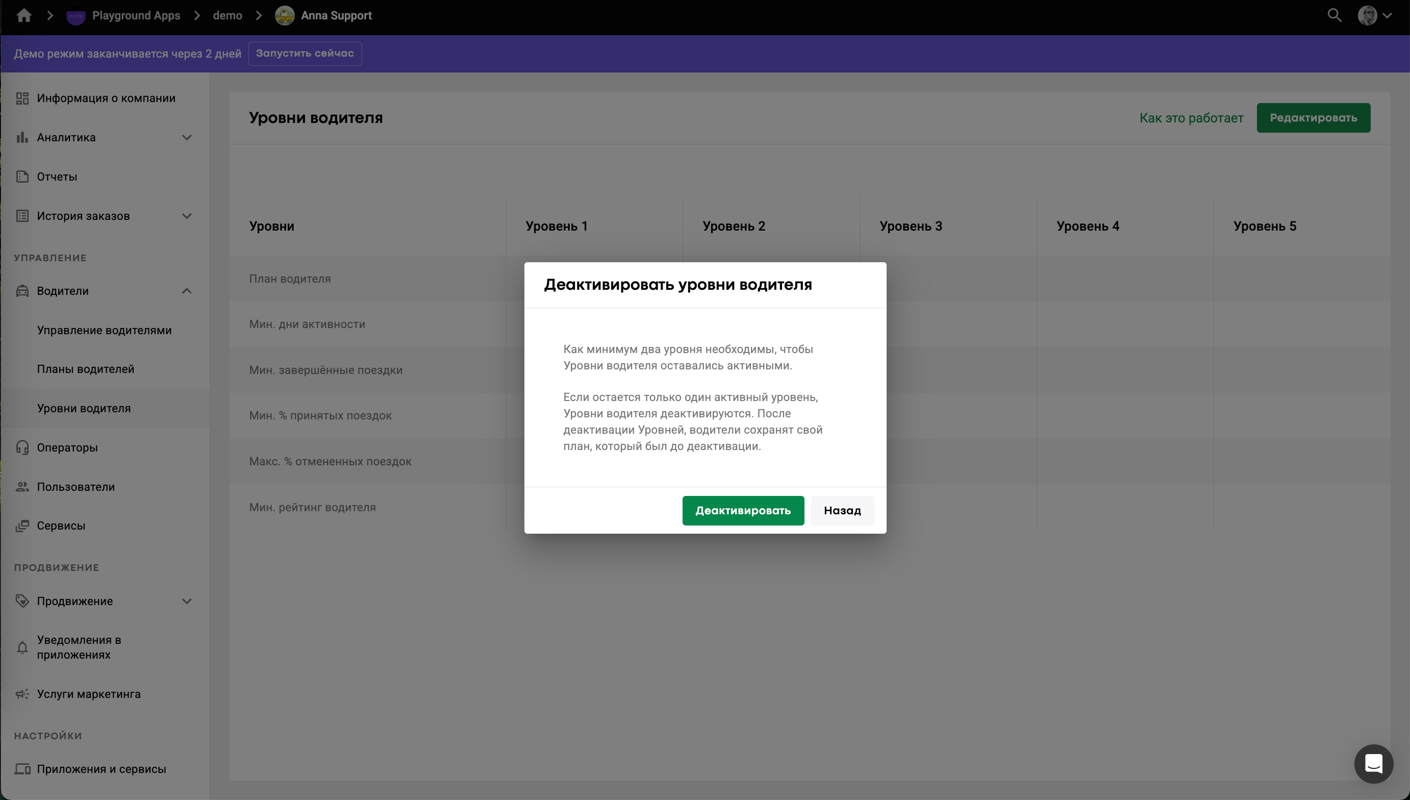The width and height of the screenshot is (1410, 800).
Task: Open the chat support bubble icon
Action: 1373,763
